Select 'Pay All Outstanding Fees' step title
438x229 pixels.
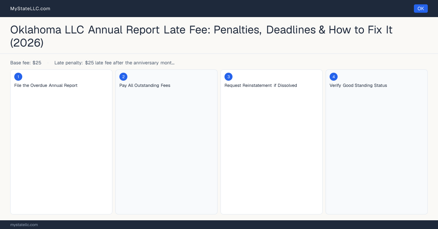point(145,85)
